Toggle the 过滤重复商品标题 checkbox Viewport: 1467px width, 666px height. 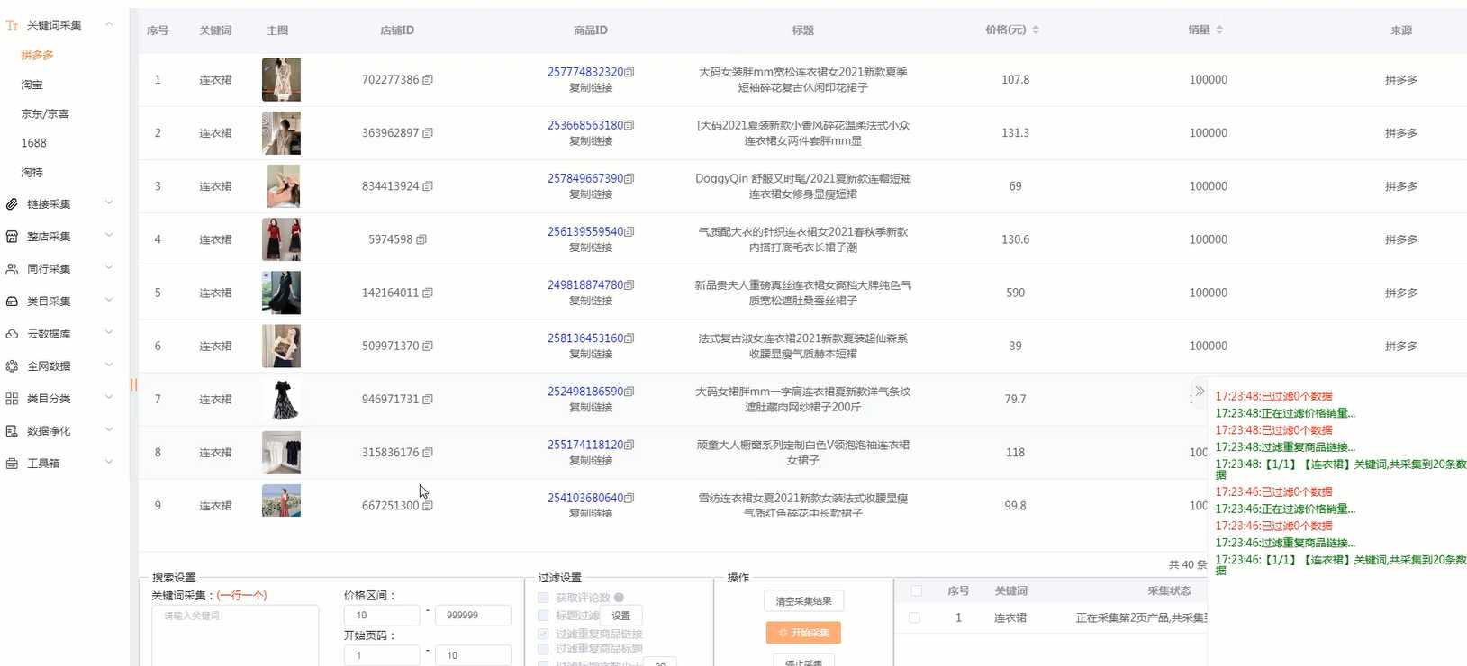[x=543, y=648]
